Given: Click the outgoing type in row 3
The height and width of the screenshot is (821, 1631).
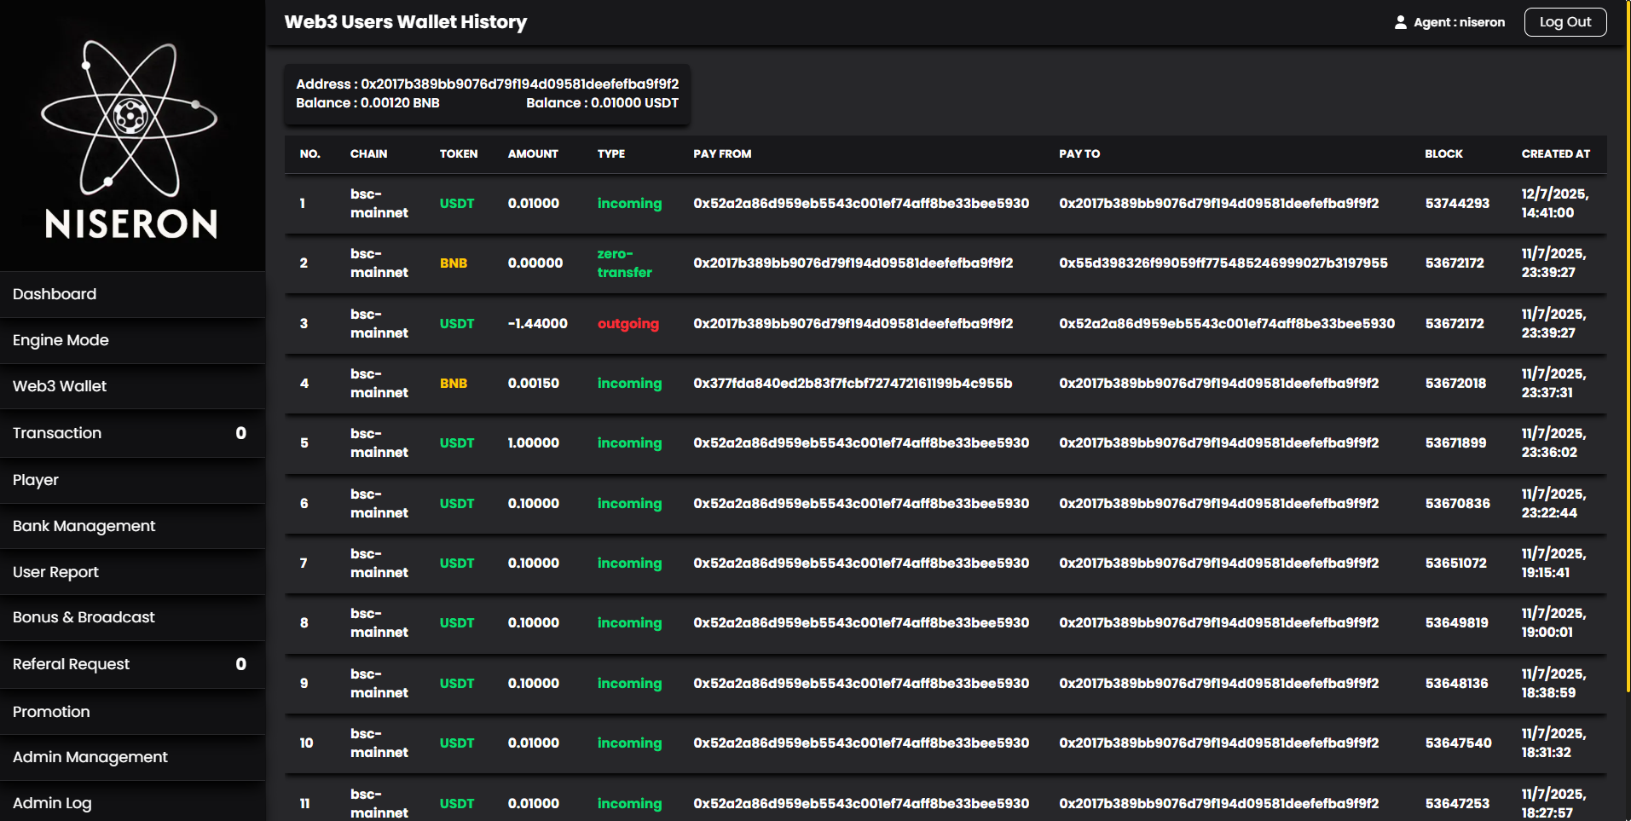Looking at the screenshot, I should pos(628,323).
